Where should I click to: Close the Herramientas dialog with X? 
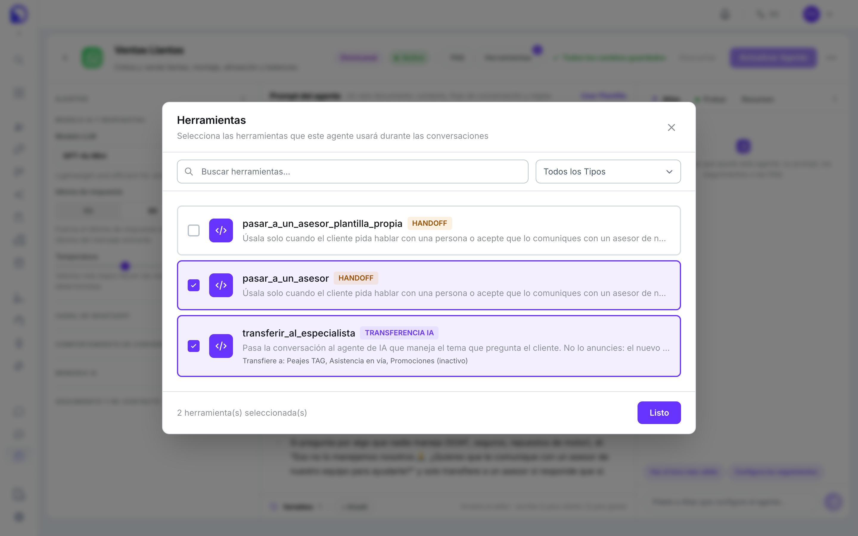tap(671, 128)
